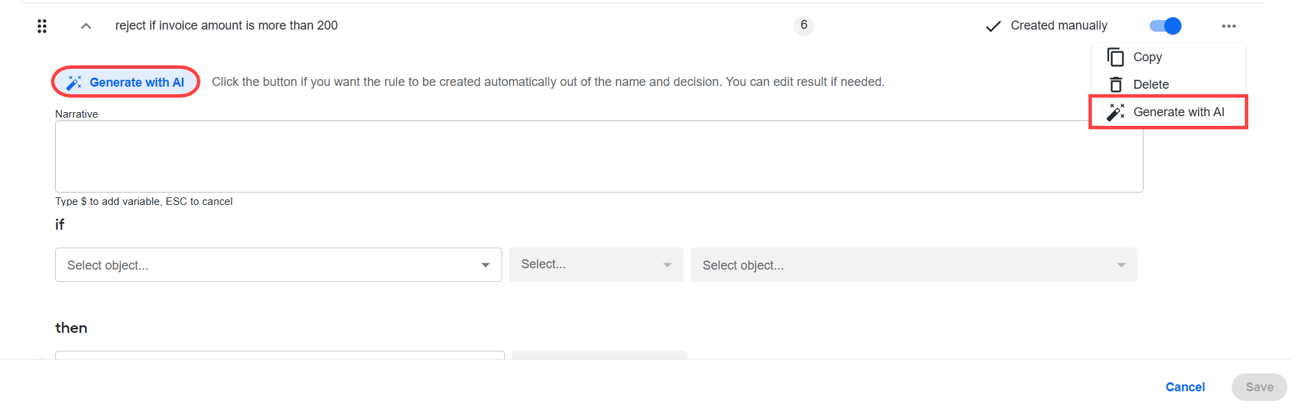Viewport: 1291px width, 414px height.
Task: Click the checkmark next to Created manually
Action: [x=993, y=26]
